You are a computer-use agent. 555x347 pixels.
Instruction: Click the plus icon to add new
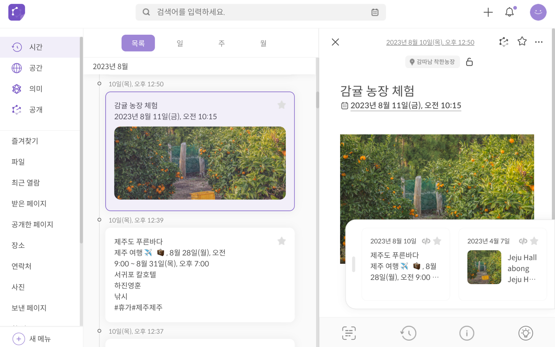pyautogui.click(x=488, y=12)
